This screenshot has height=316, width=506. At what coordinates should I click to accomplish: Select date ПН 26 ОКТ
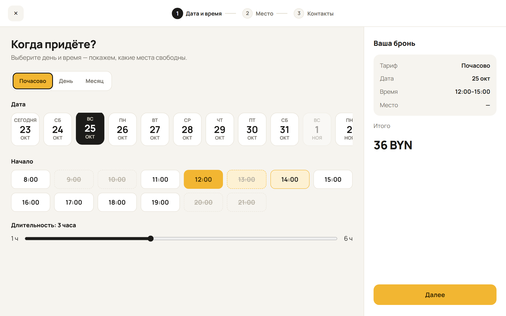point(123,129)
